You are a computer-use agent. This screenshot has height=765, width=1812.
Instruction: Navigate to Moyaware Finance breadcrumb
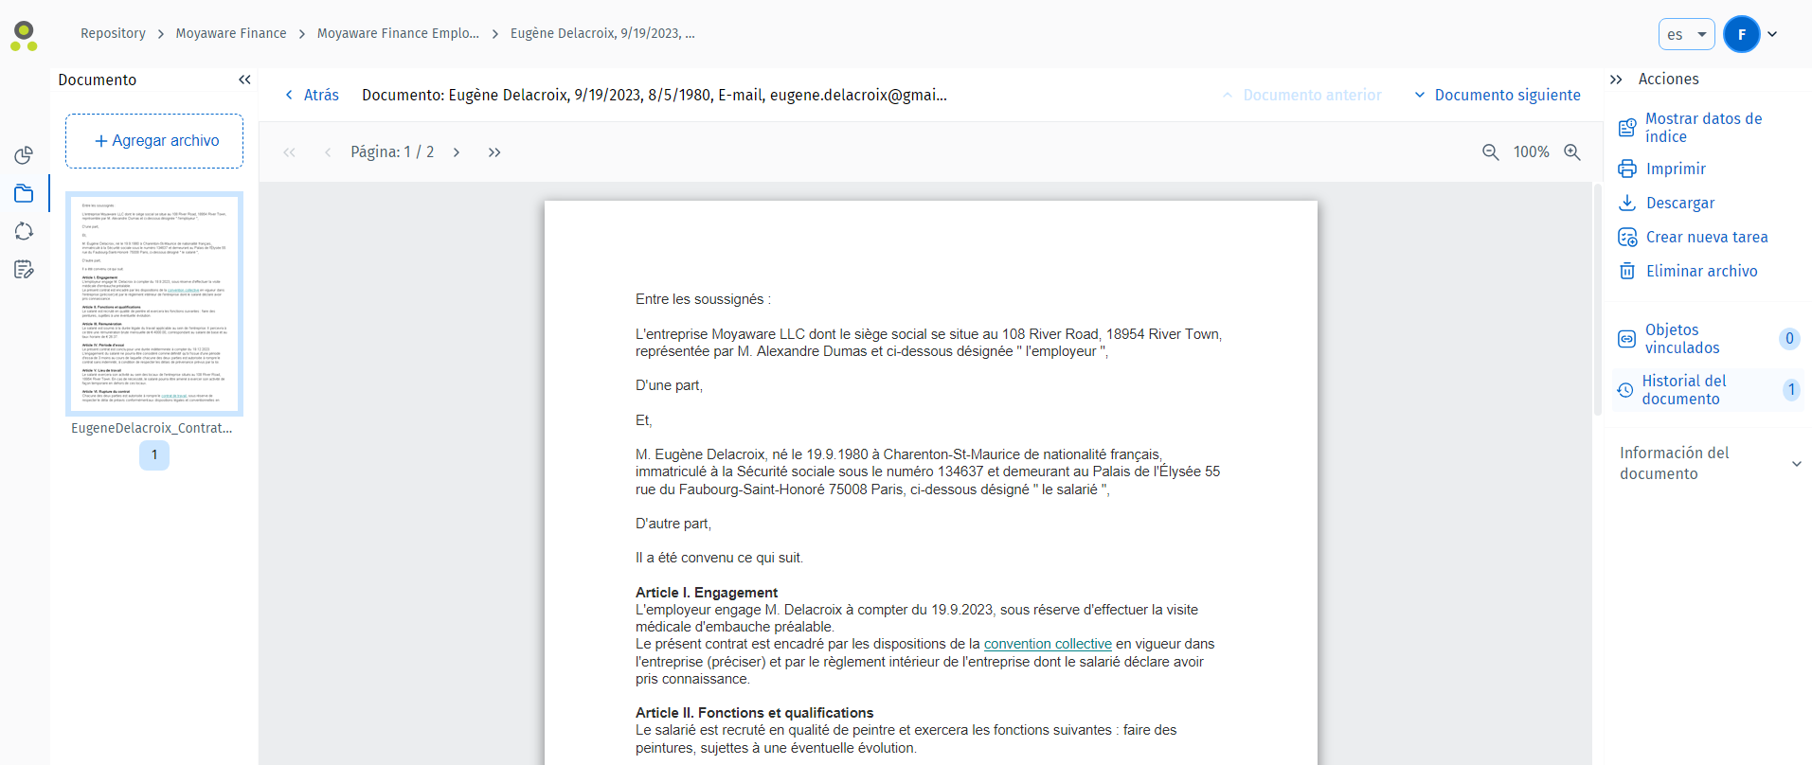click(231, 33)
